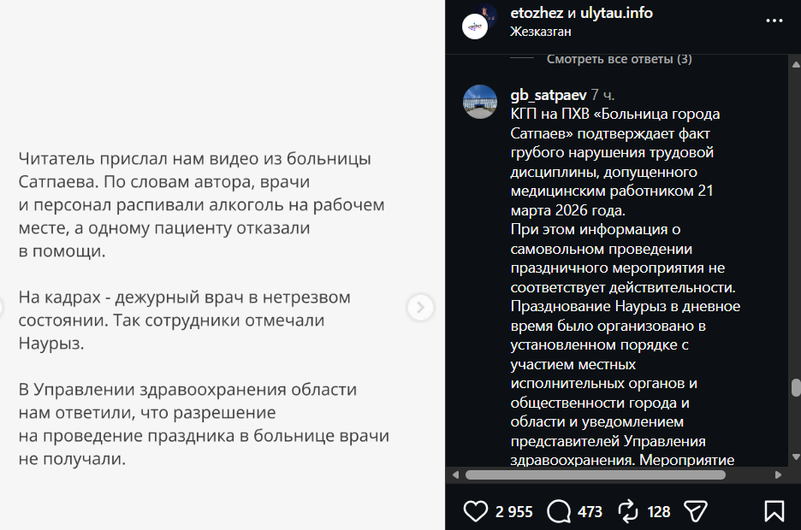View the 2 955 likes count

[x=513, y=512]
